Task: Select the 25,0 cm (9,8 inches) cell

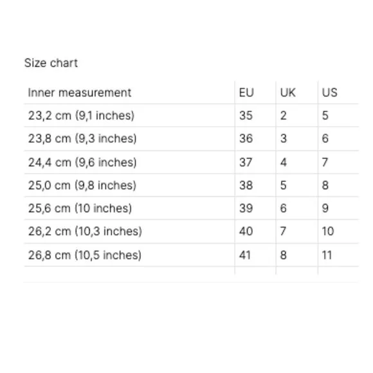Action: tap(82, 185)
